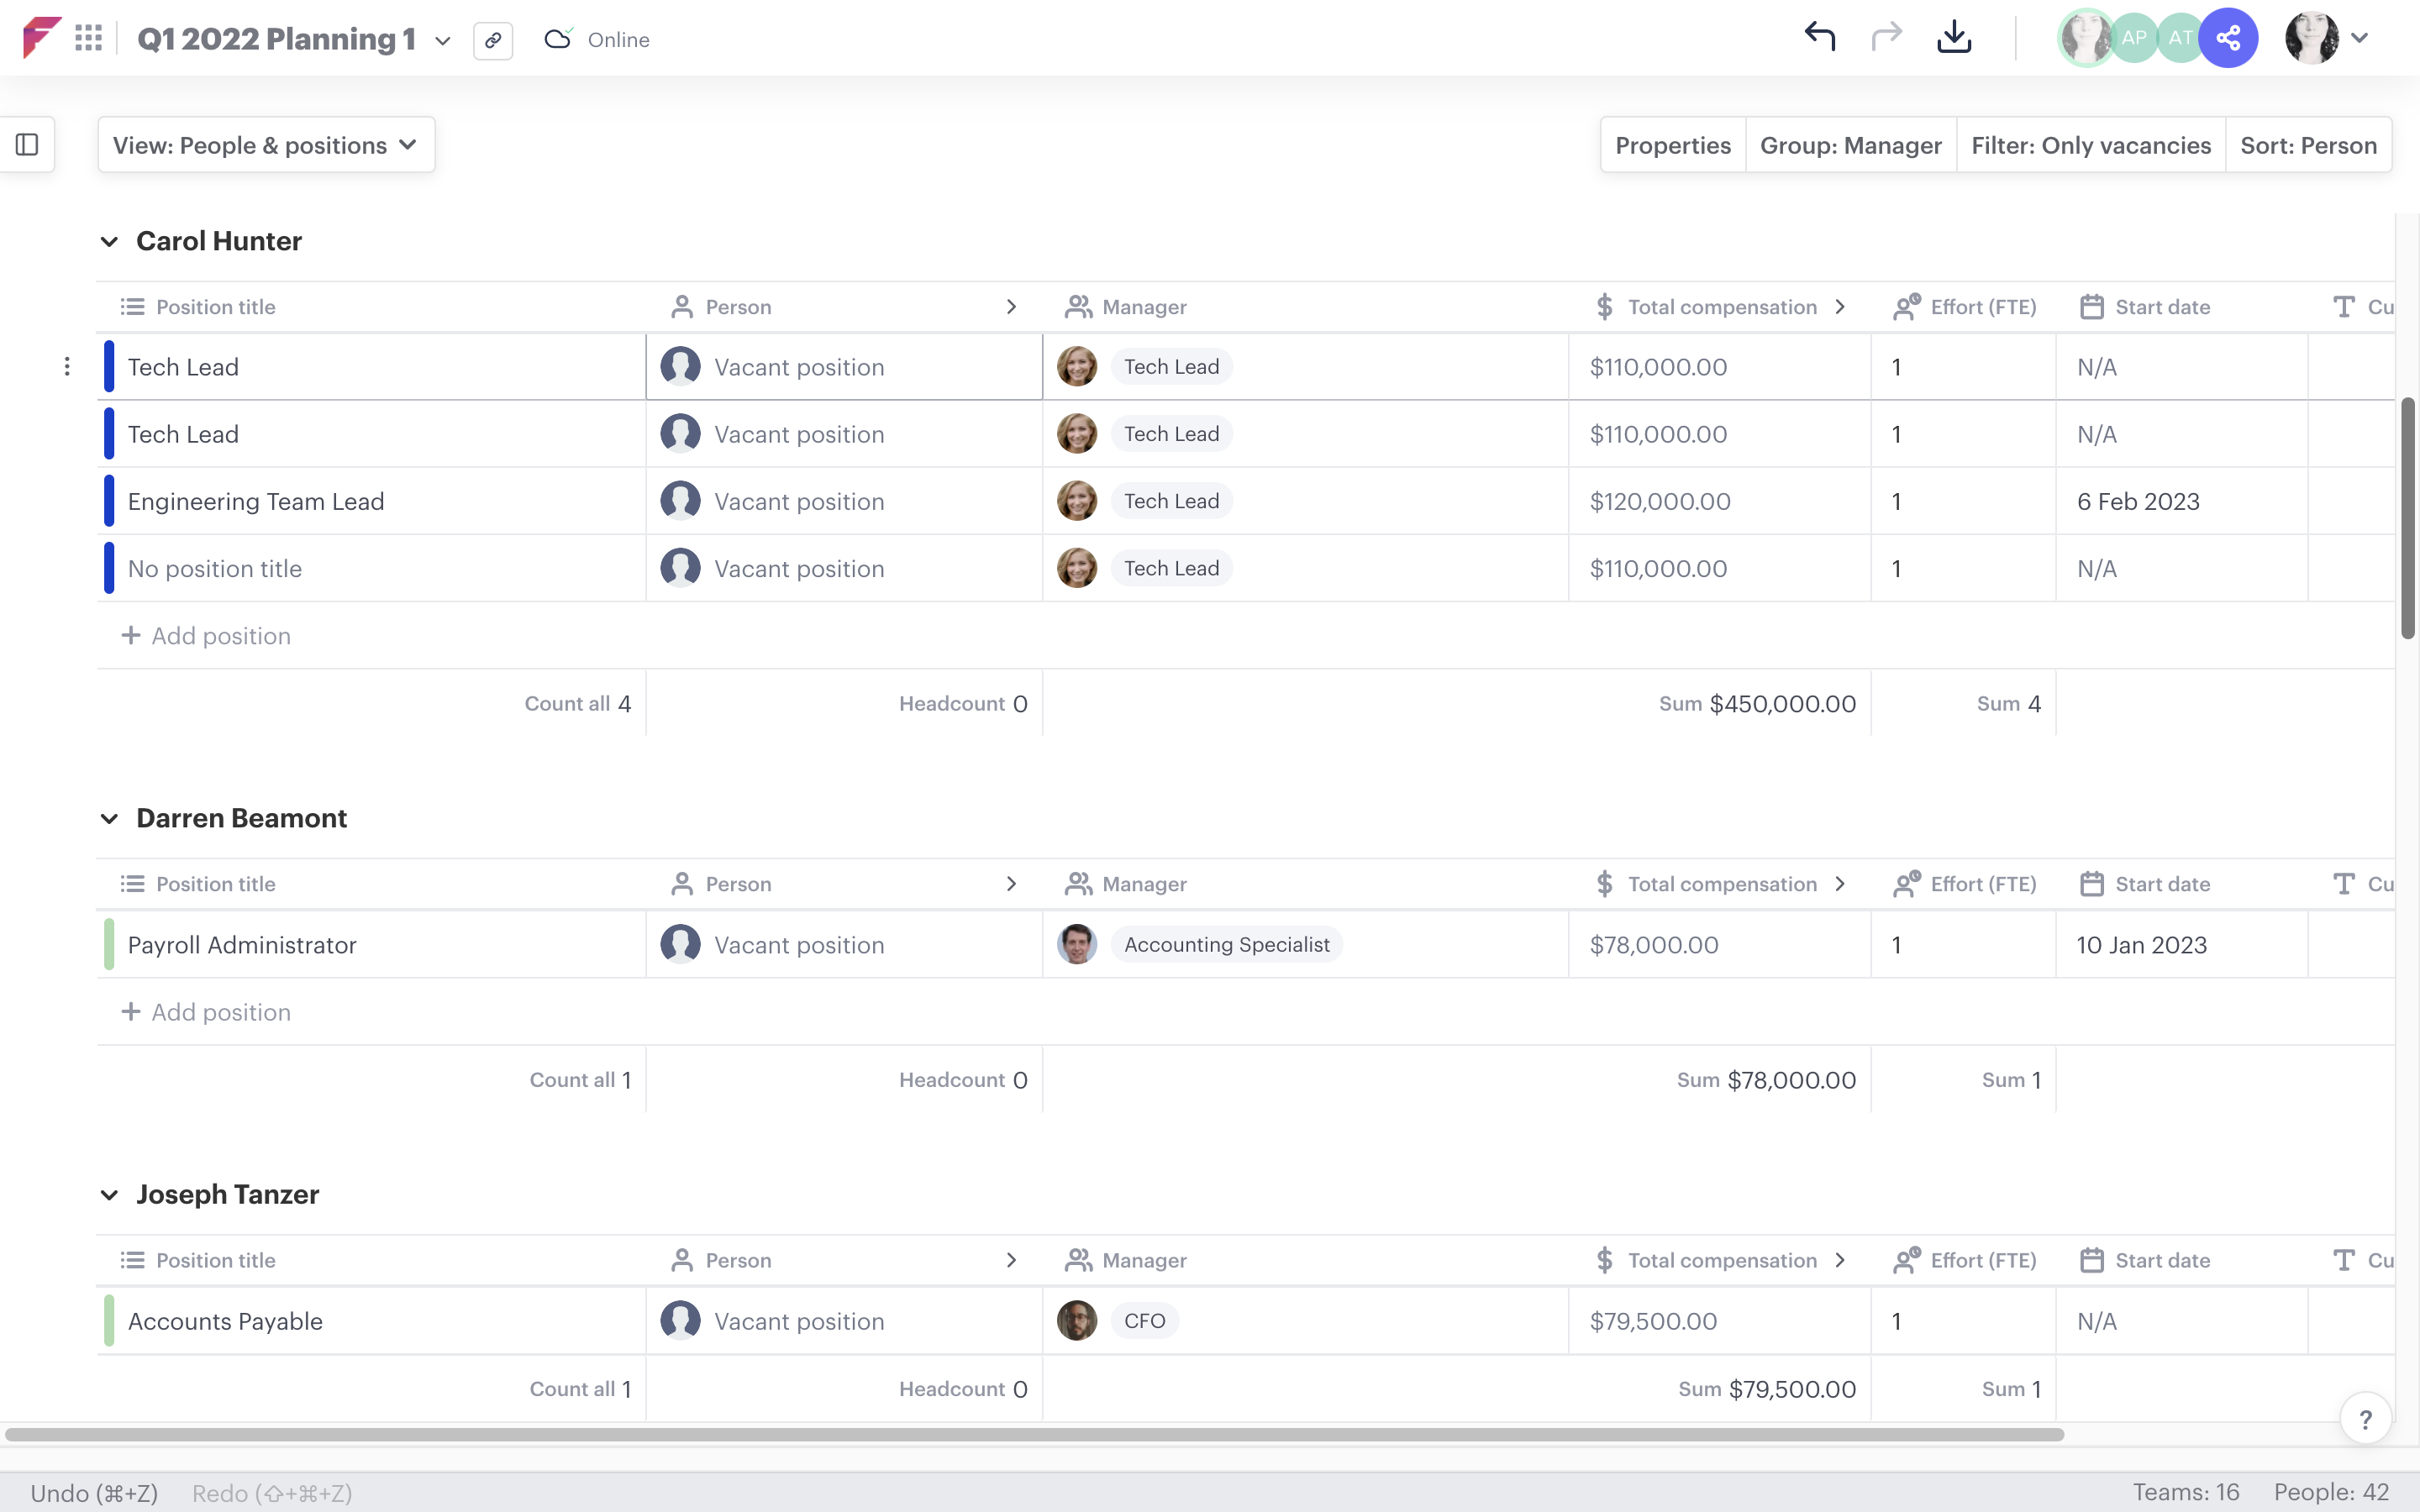Click the help question mark icon
The width and height of the screenshot is (2420, 1512).
[x=2366, y=1419]
